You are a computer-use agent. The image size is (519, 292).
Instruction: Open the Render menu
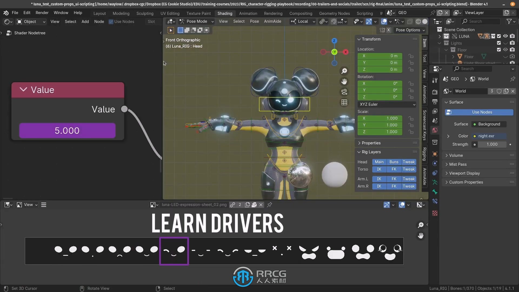coord(42,13)
